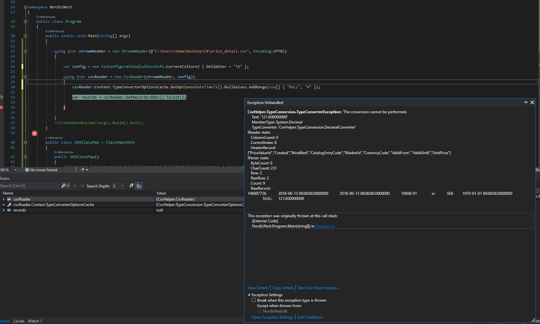The image size is (540, 324).
Task: Click the forward navigation arrow in the Autos panel
Action: tap(82, 186)
